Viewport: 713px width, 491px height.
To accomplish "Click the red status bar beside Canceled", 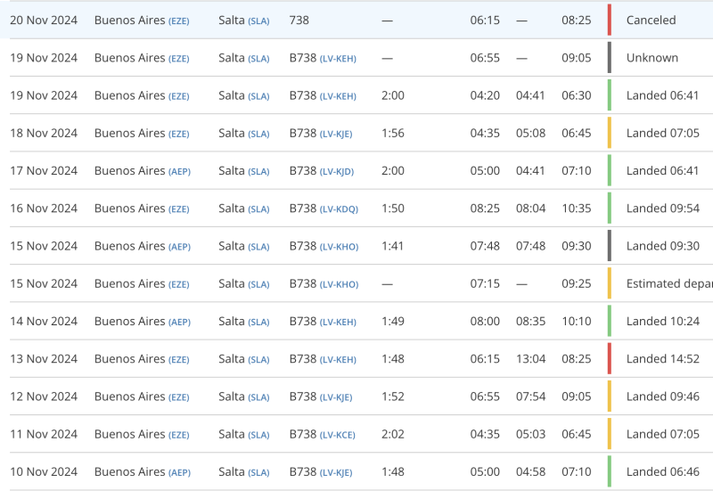I will coord(610,20).
